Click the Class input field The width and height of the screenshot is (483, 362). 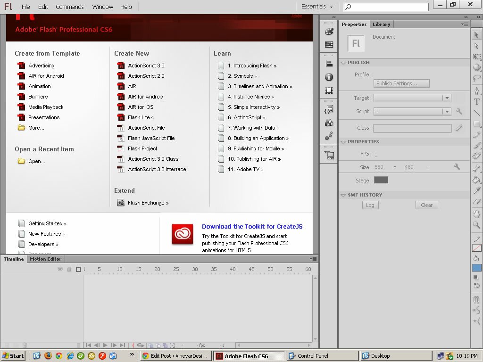[412, 128]
